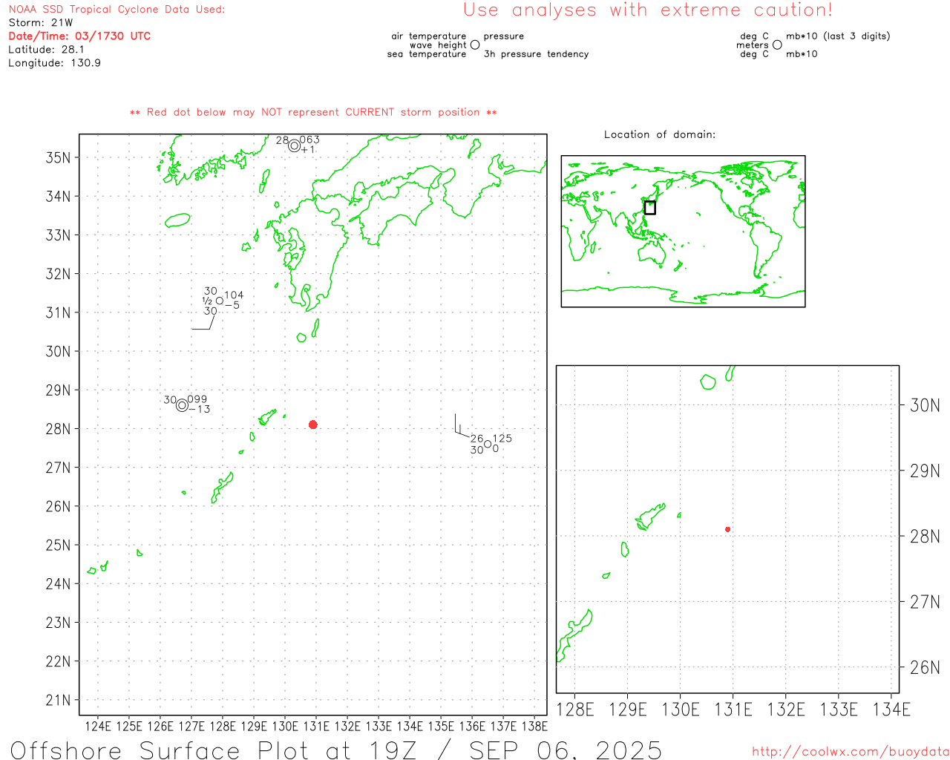Click the 'Date/Time: 03/1730 UTC' text
The height and width of the screenshot is (760, 950).
(79, 36)
